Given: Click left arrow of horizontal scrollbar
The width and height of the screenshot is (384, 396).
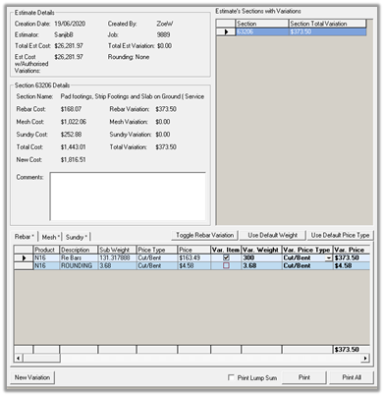Looking at the screenshot, I should [19, 358].
